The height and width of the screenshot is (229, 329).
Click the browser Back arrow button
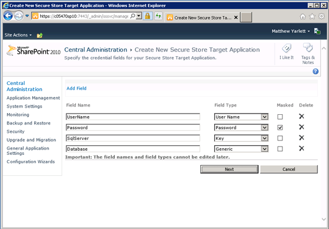[8, 16]
